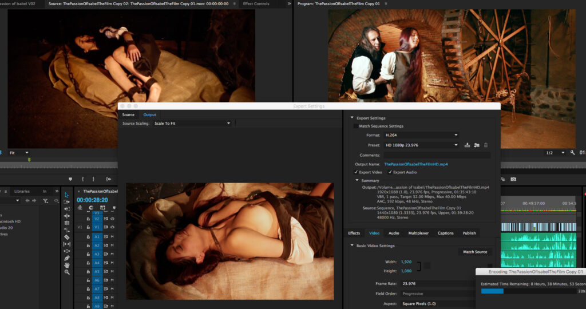Screen dimensions: 586x309
Task: Open the Program monitor wrench settings
Action: tap(573, 153)
